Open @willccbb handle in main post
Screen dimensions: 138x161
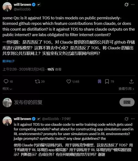pyautogui.click(x=22, y=9)
